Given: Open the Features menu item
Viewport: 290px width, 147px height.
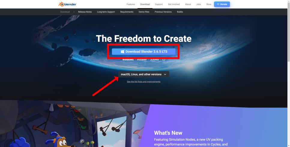Looking at the screenshot, I should pos(131,4).
